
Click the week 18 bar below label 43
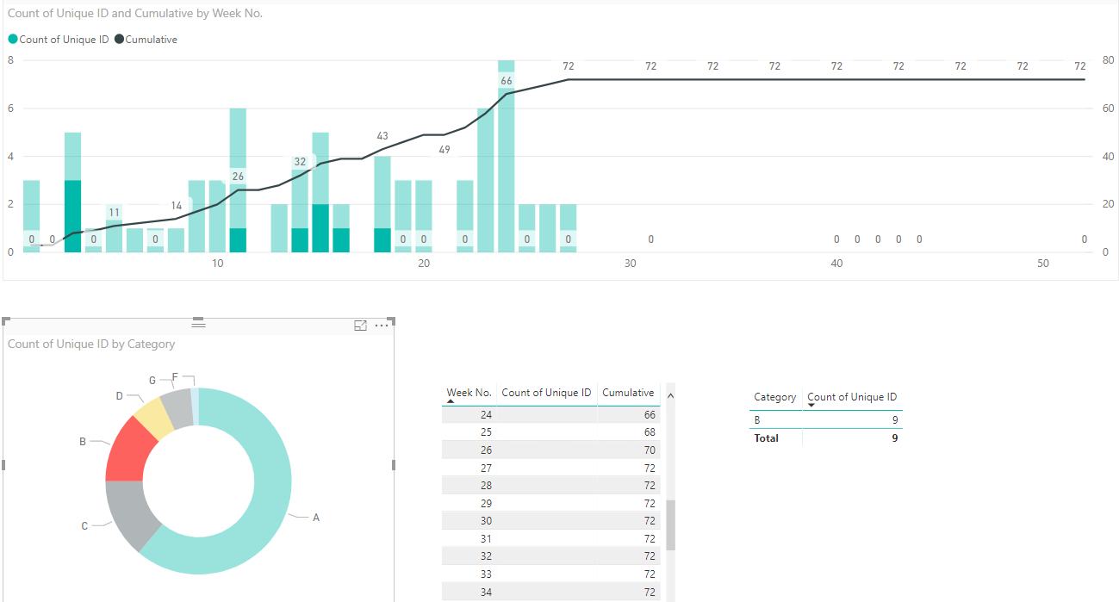(382, 204)
